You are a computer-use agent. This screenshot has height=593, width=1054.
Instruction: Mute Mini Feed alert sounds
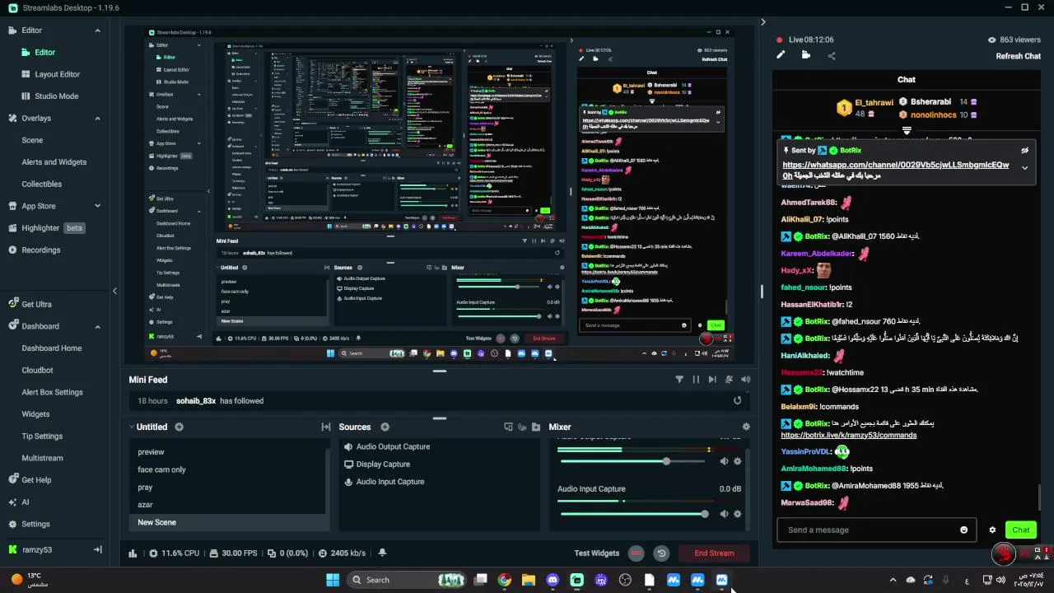coord(745,380)
